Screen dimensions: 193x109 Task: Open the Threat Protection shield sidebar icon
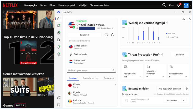(x=59, y=33)
